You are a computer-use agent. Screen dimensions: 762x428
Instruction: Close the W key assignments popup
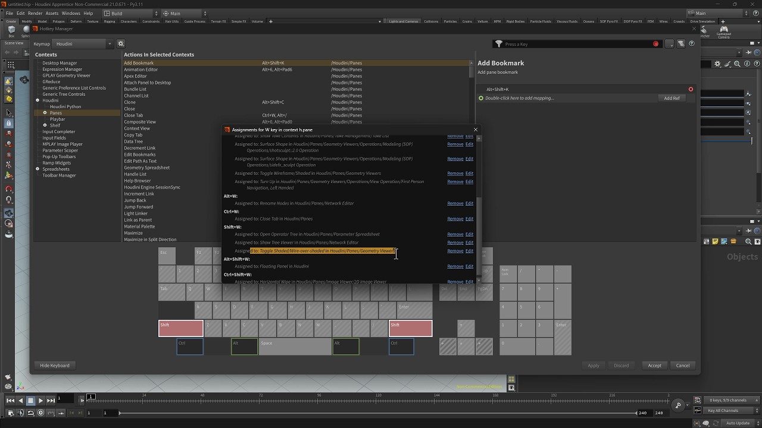click(x=475, y=130)
